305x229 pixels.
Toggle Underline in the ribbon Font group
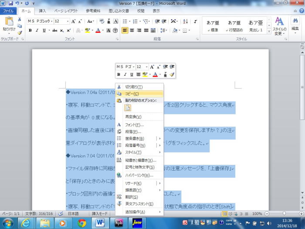[x=44, y=31]
